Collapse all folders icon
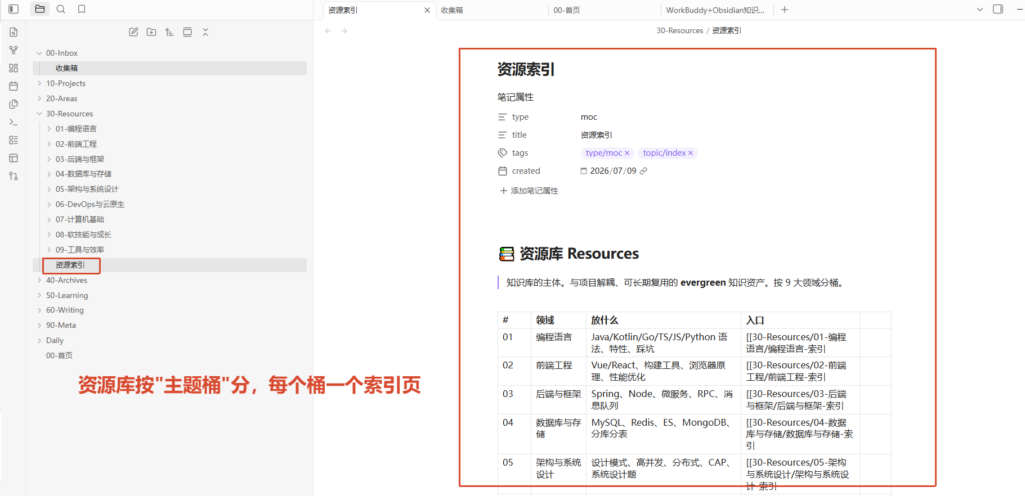 point(205,32)
